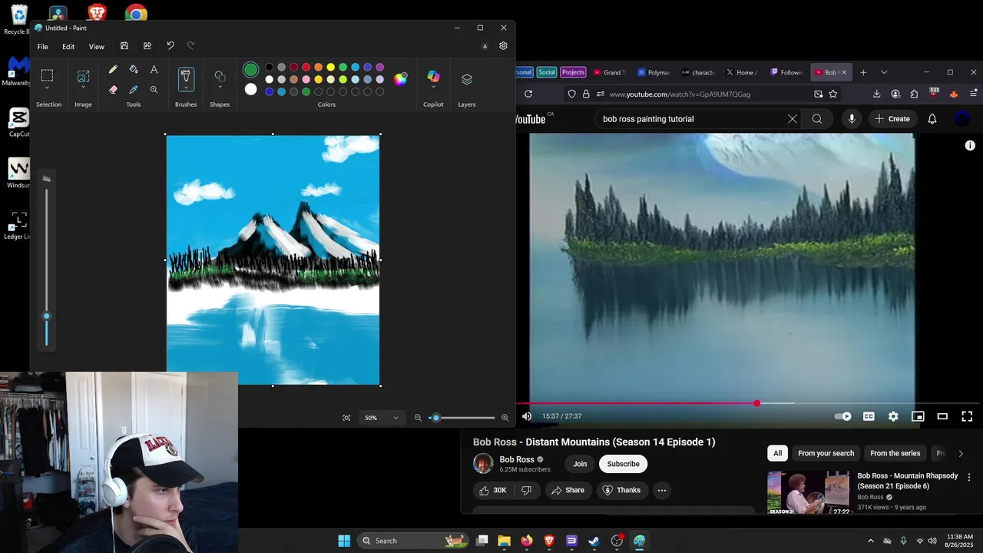Select the Color picker eyedropper tool
The width and height of the screenshot is (983, 553).
pyautogui.click(x=134, y=89)
